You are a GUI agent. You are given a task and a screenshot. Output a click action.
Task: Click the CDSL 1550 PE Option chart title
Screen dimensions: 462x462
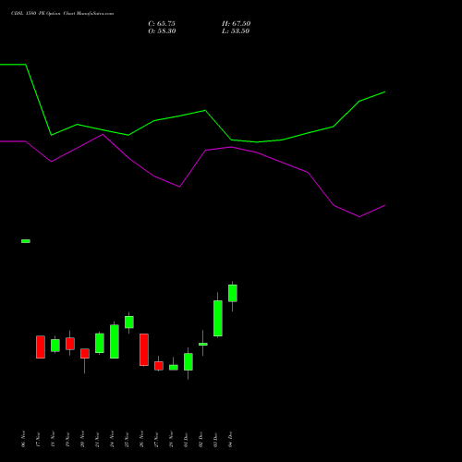click(x=63, y=14)
